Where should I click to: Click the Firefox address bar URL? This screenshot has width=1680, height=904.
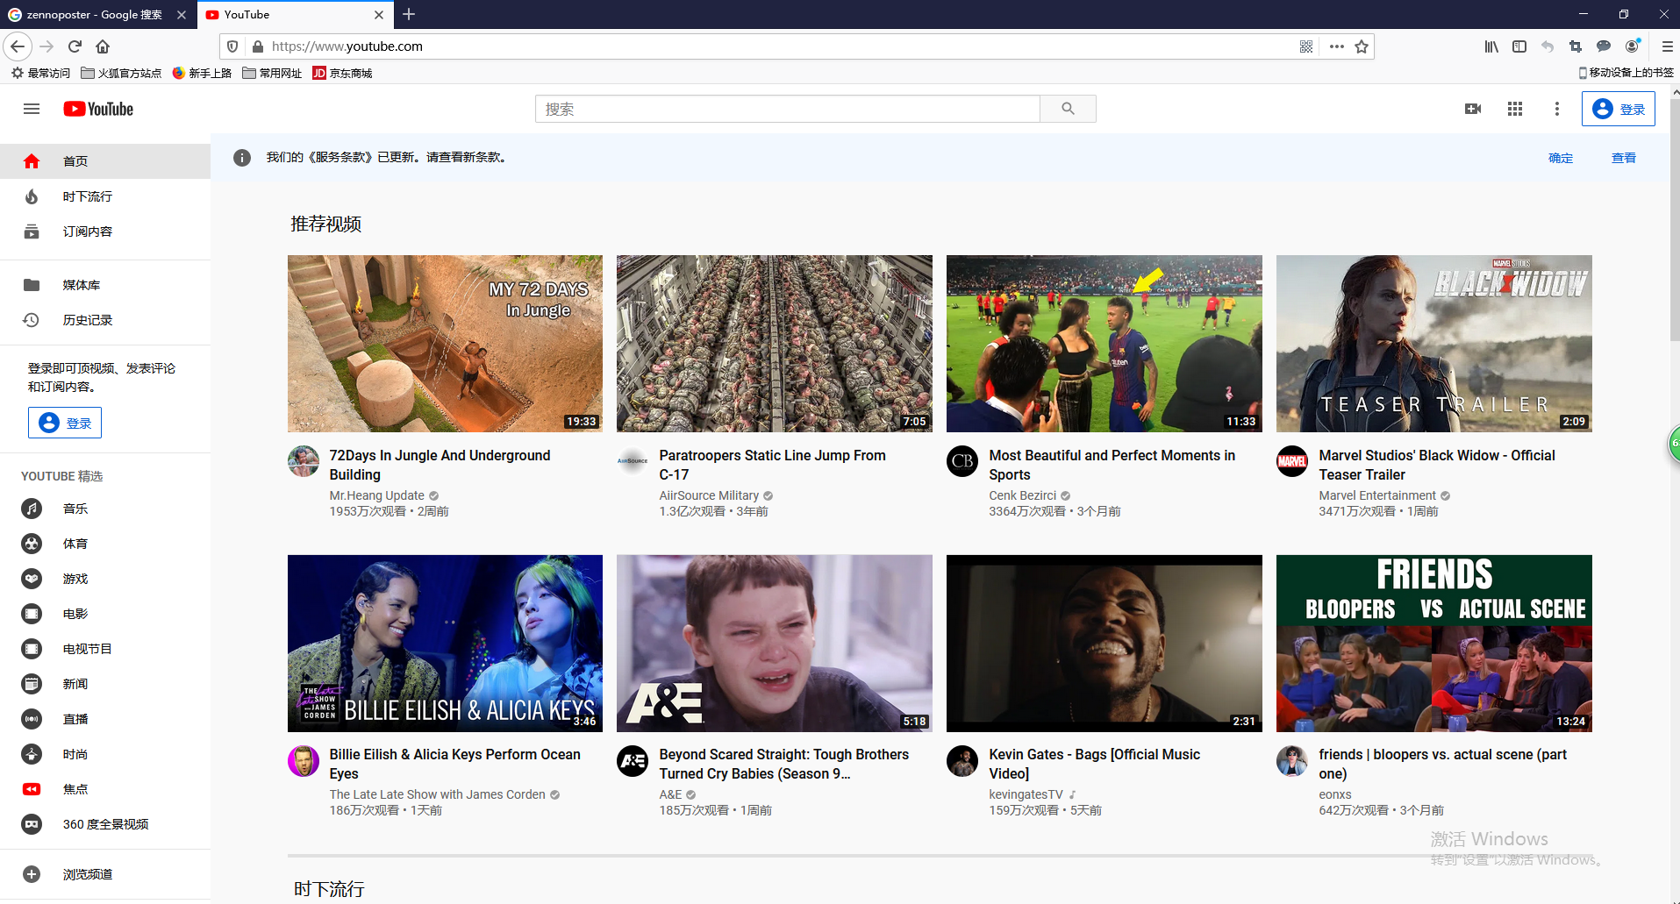[347, 46]
